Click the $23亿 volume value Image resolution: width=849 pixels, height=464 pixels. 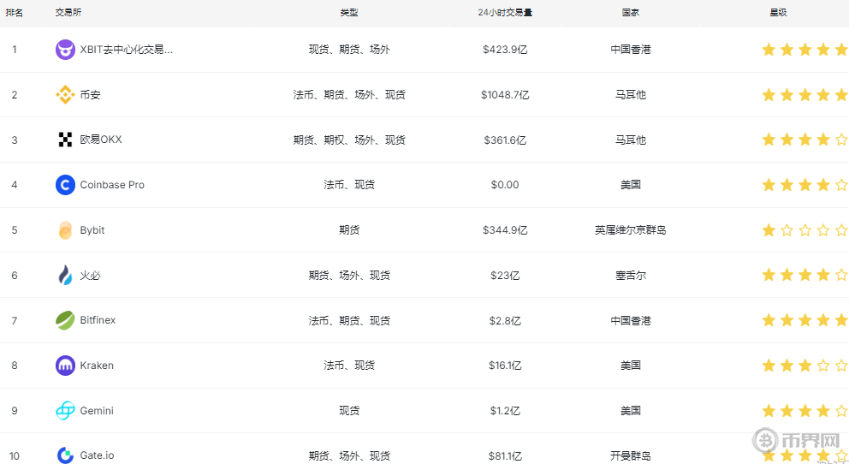(x=505, y=276)
